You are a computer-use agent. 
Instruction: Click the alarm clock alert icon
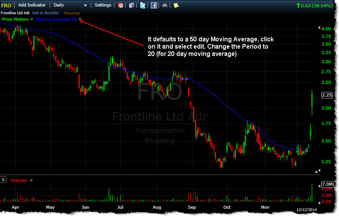click(121, 5)
